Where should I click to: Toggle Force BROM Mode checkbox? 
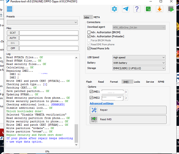pyautogui.click(x=89, y=40)
